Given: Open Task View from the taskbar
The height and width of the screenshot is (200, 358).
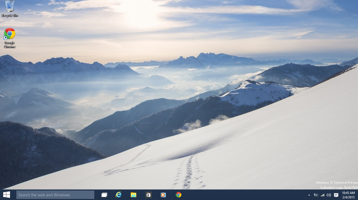Looking at the screenshot, I should click(104, 195).
